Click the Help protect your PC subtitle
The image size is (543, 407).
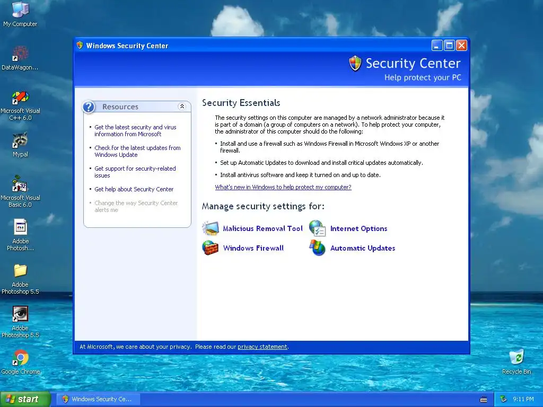[423, 77]
